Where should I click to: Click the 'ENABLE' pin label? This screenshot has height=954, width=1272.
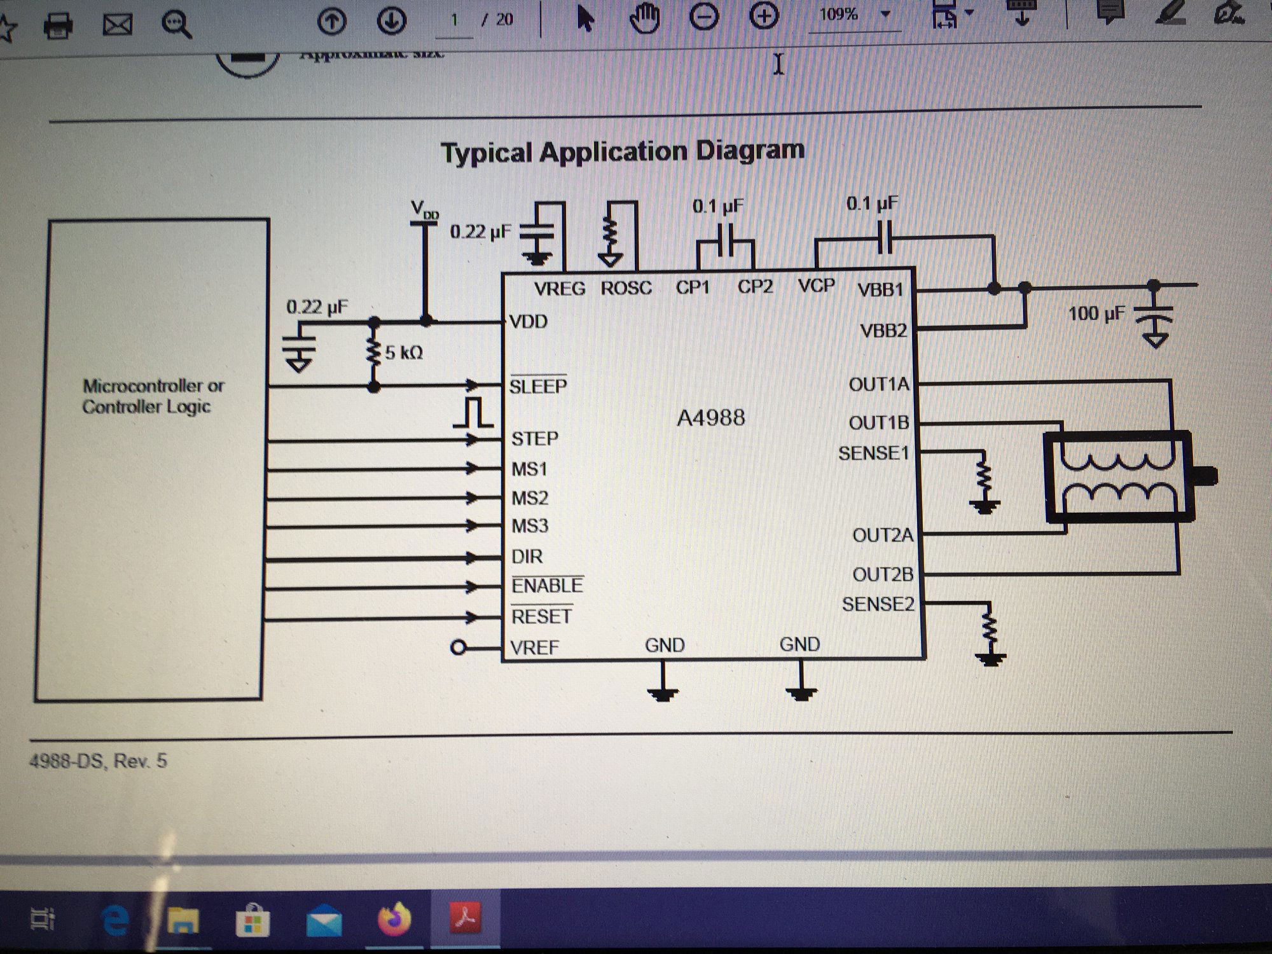pos(548,585)
